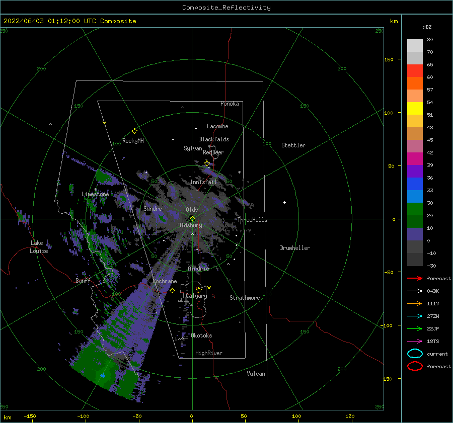Click the asterisk marker northeast of Innisfail
453x423 pixels.
(x=239, y=173)
